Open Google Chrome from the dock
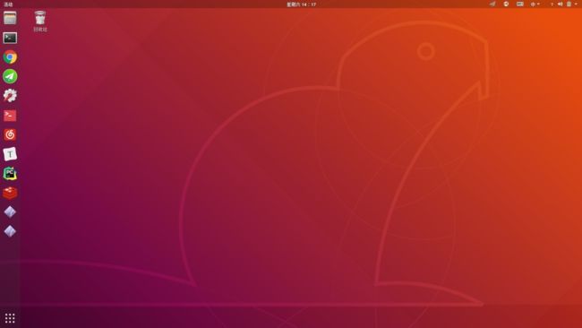 pos(10,56)
